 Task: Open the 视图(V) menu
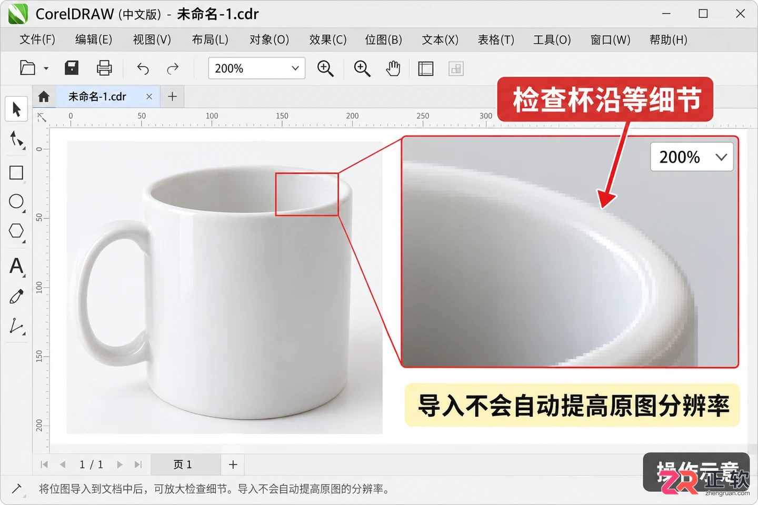coord(152,40)
